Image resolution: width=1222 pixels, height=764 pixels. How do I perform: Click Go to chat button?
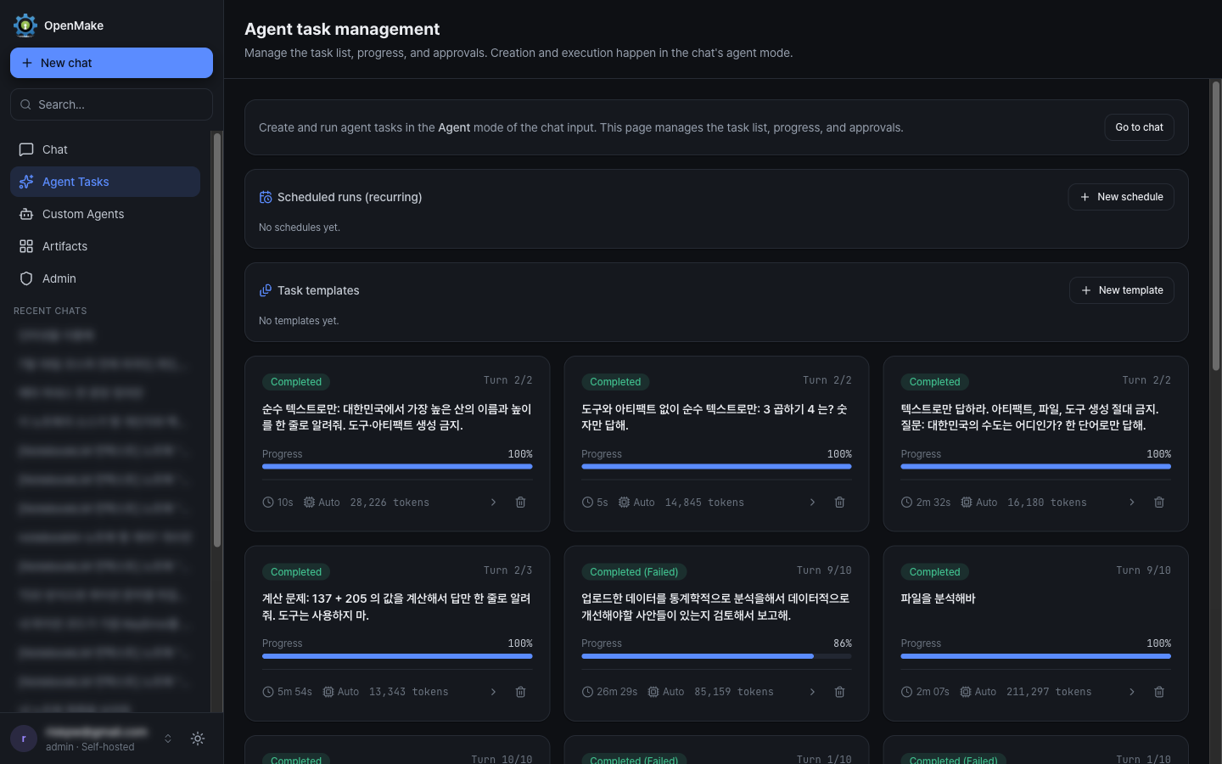(x=1139, y=127)
